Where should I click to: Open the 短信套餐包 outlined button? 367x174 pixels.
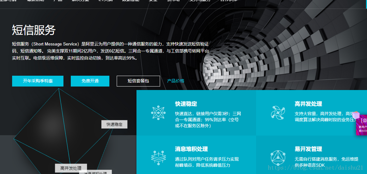138,81
